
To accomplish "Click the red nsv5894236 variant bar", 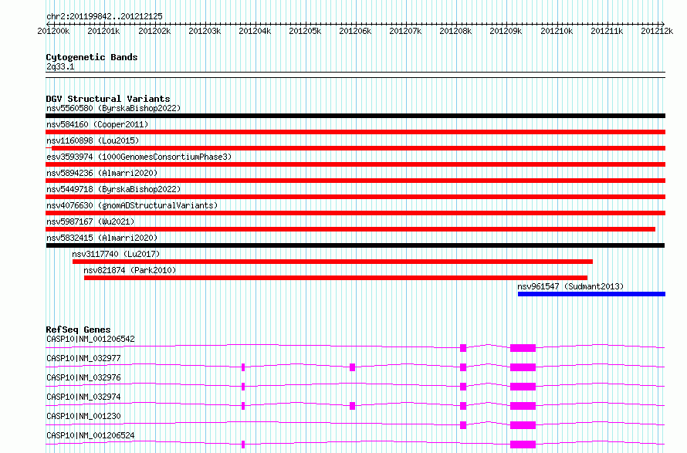I will click(x=355, y=181).
